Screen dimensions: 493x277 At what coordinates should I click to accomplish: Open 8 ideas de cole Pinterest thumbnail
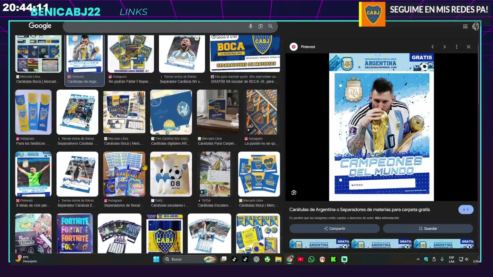(x=33, y=174)
